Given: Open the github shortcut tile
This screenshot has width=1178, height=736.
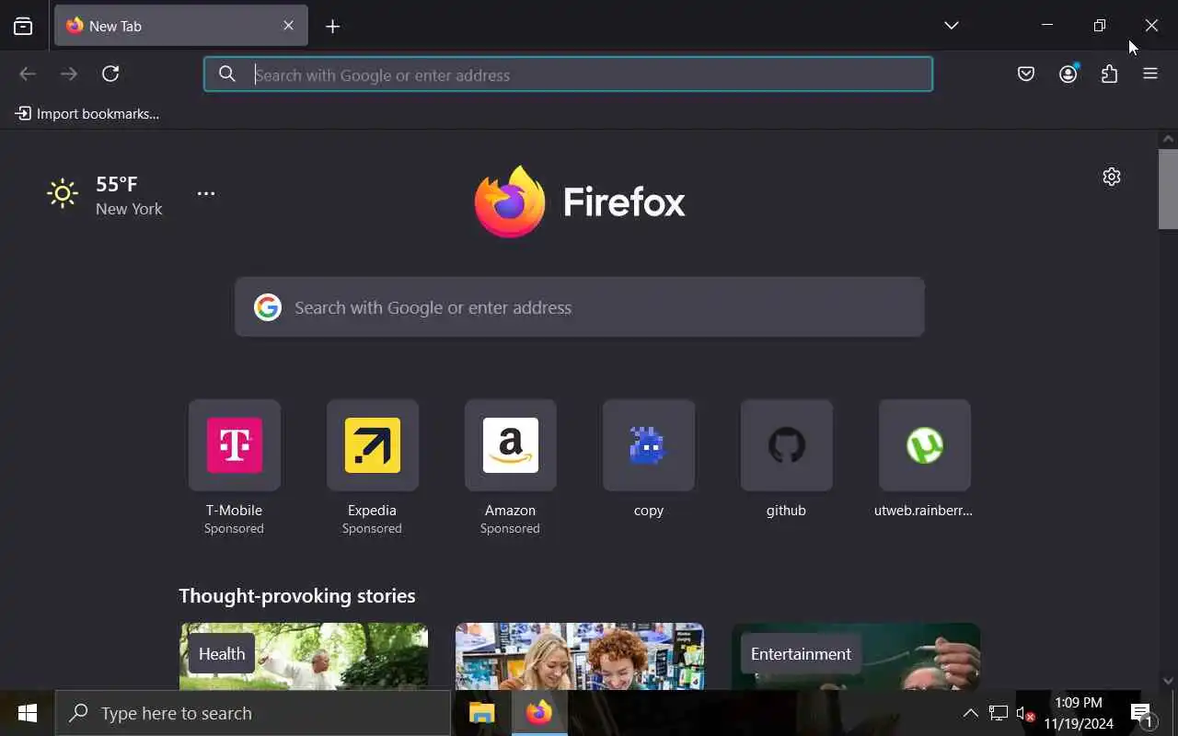Looking at the screenshot, I should 787,459.
